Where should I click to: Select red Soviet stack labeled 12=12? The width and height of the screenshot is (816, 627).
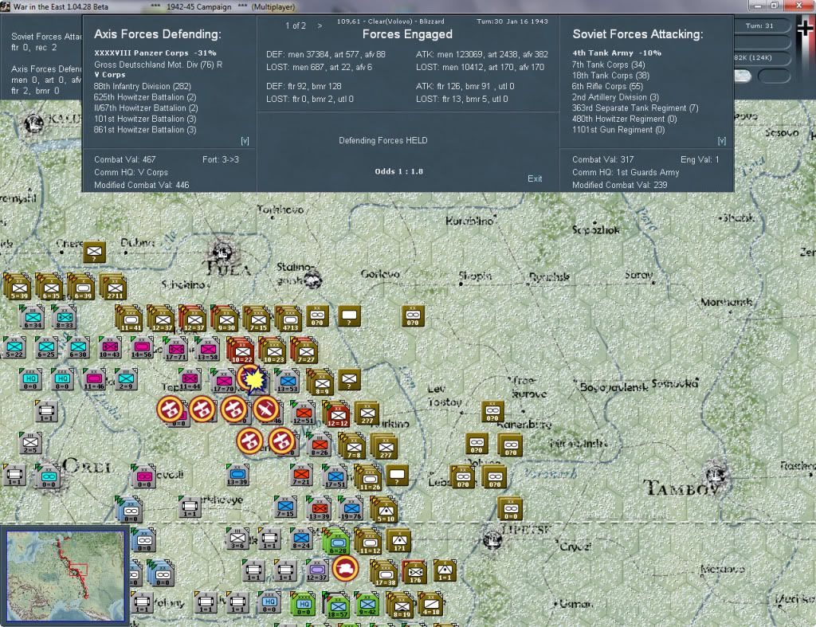pyautogui.click(x=337, y=414)
